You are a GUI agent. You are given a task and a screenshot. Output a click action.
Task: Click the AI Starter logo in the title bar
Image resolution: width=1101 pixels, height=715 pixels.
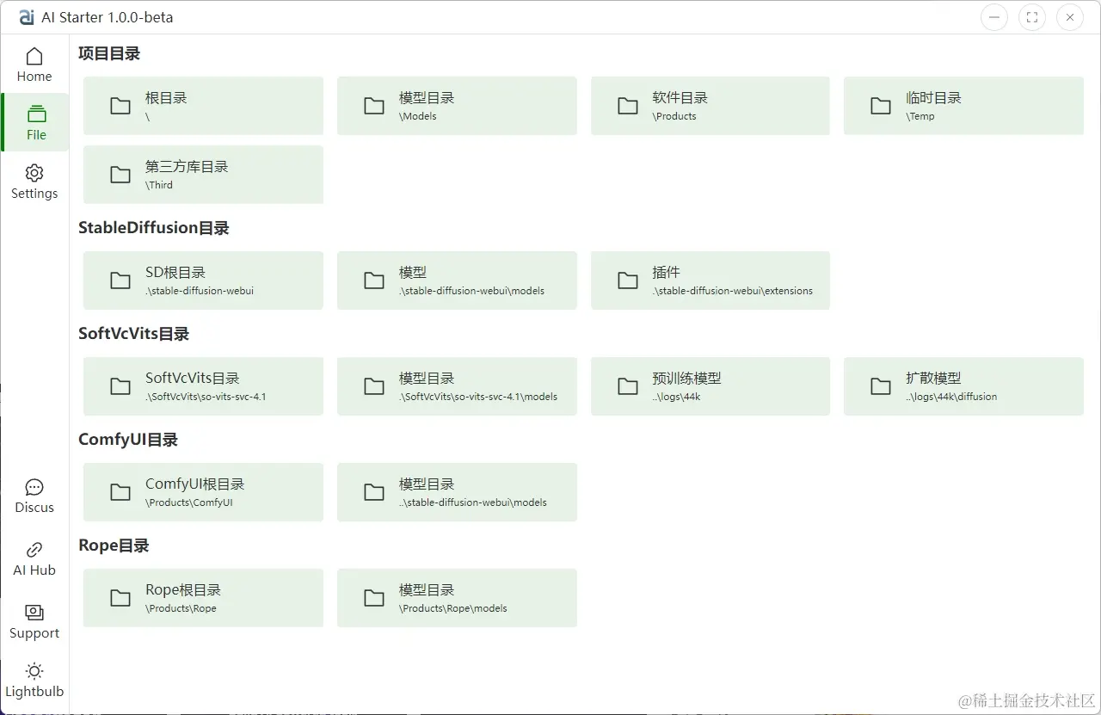[27, 16]
